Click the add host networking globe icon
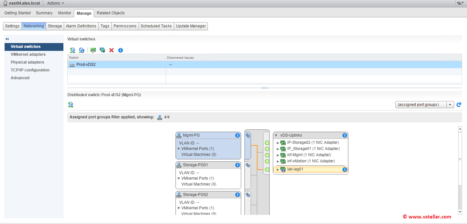The image size is (467, 224). [73, 50]
